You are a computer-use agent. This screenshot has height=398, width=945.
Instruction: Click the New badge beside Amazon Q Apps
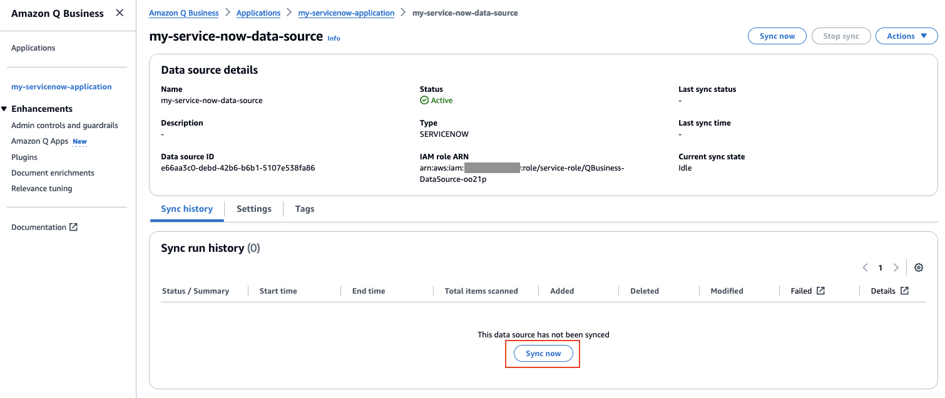(x=80, y=142)
